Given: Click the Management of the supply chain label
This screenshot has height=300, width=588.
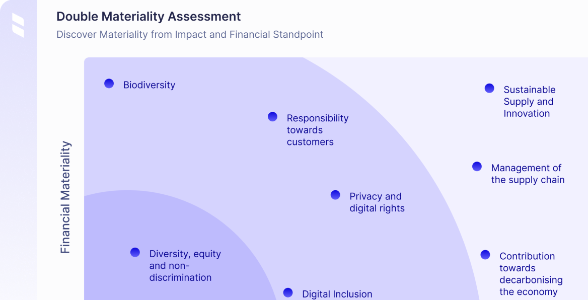Looking at the screenshot, I should click(x=528, y=174).
